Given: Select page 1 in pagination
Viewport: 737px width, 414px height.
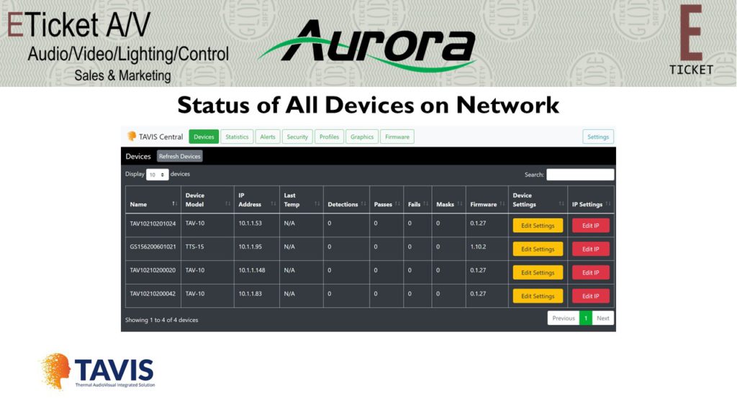Looking at the screenshot, I should (x=586, y=318).
